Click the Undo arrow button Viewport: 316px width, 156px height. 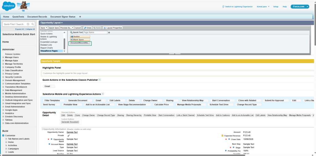coord(88,28)
